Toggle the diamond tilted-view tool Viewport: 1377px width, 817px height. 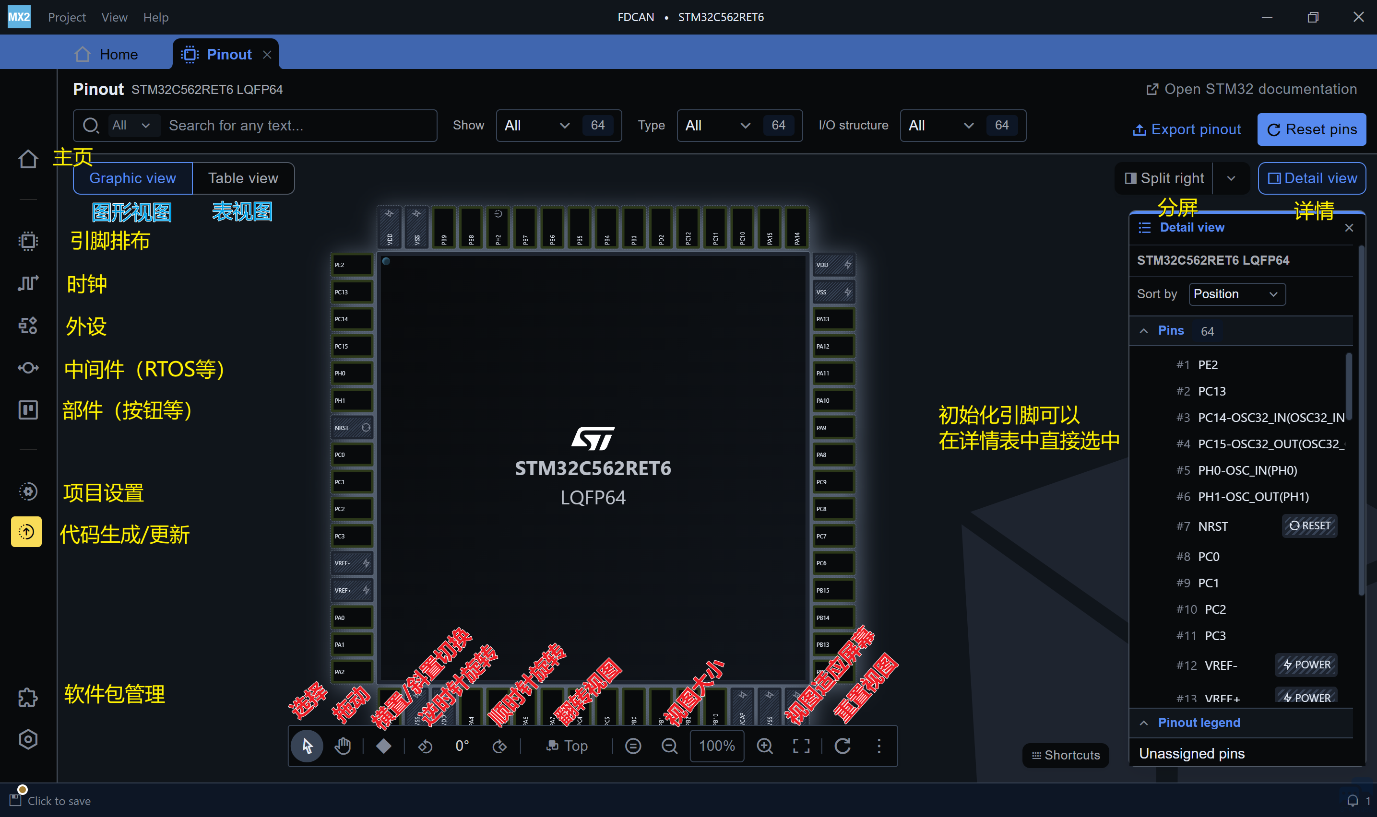[x=384, y=746]
